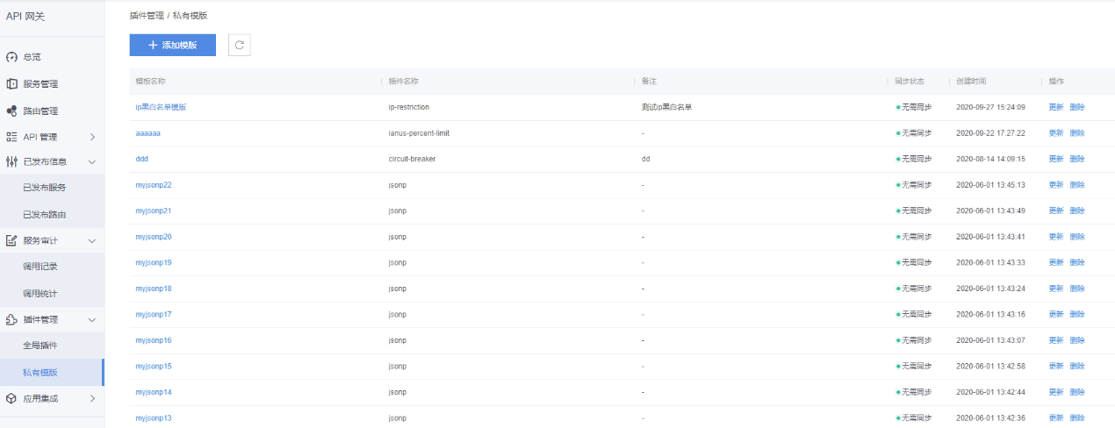
Task: Click 删除 for the ddd template
Action: [x=1077, y=159]
